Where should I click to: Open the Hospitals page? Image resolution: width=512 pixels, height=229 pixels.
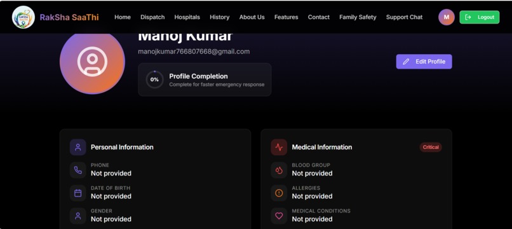187,17
